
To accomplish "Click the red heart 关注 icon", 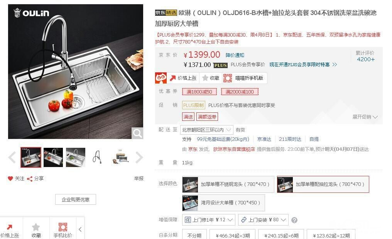I will click(10, 179).
